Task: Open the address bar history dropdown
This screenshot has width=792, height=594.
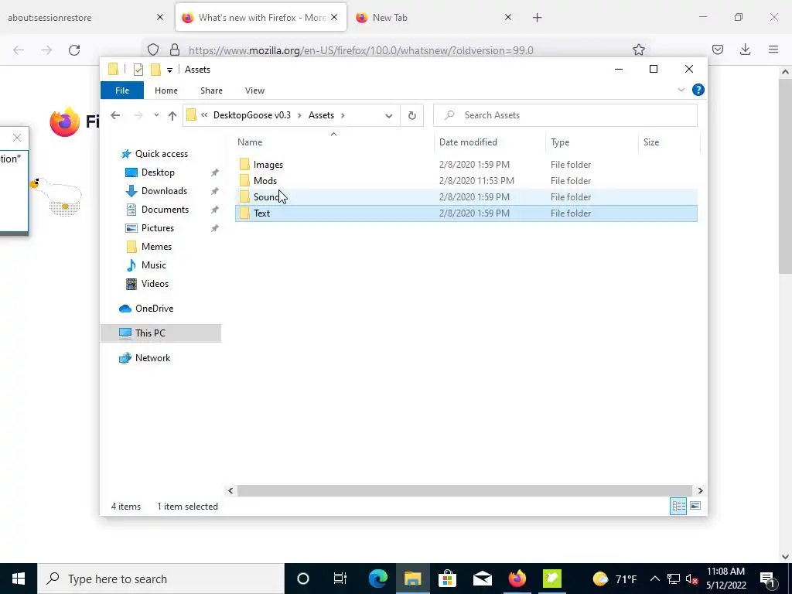Action: [389, 116]
